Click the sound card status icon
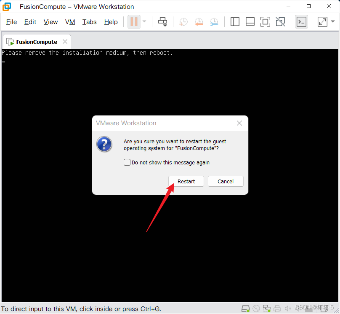Screen dimensions: 340x314 [287, 309]
